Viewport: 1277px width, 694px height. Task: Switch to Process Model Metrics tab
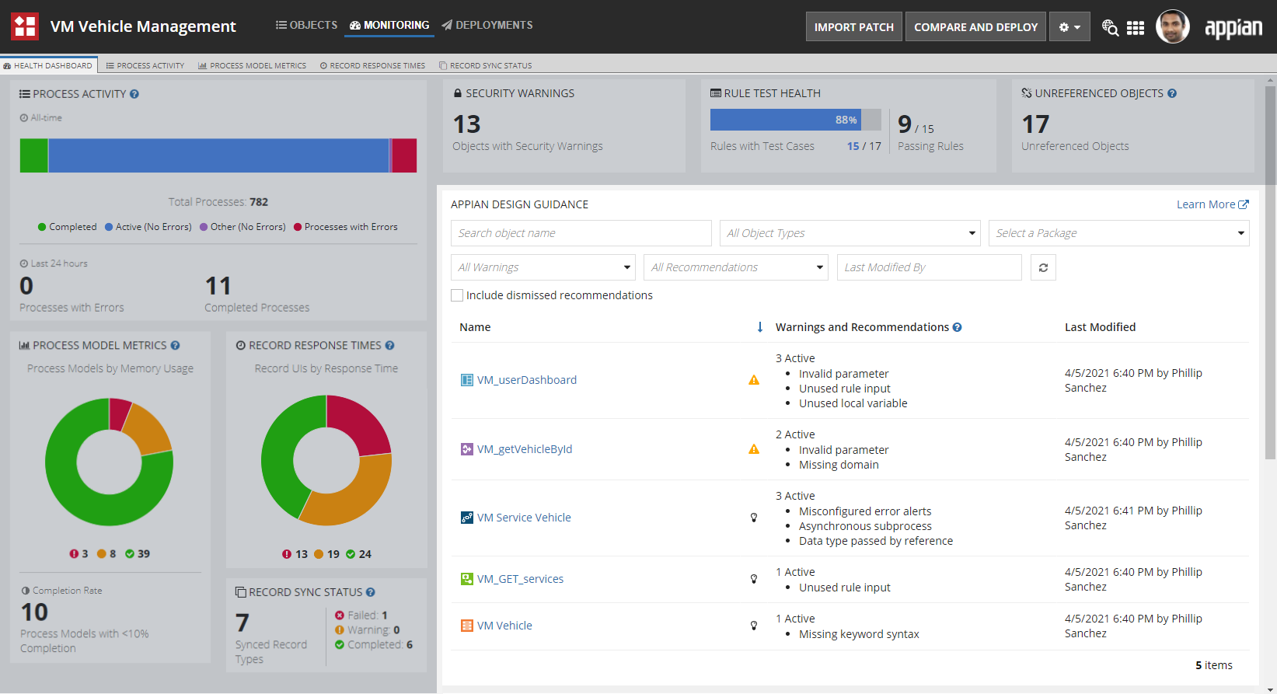[x=253, y=66]
